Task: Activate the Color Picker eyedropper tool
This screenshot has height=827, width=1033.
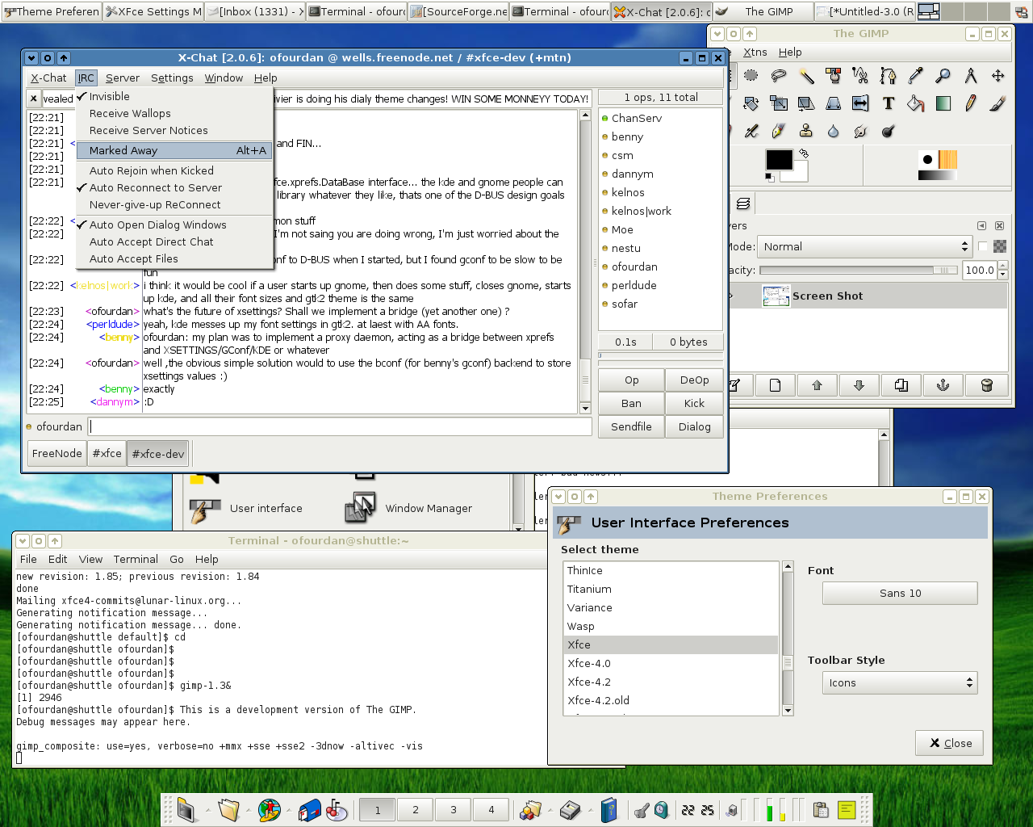Action: [x=915, y=76]
